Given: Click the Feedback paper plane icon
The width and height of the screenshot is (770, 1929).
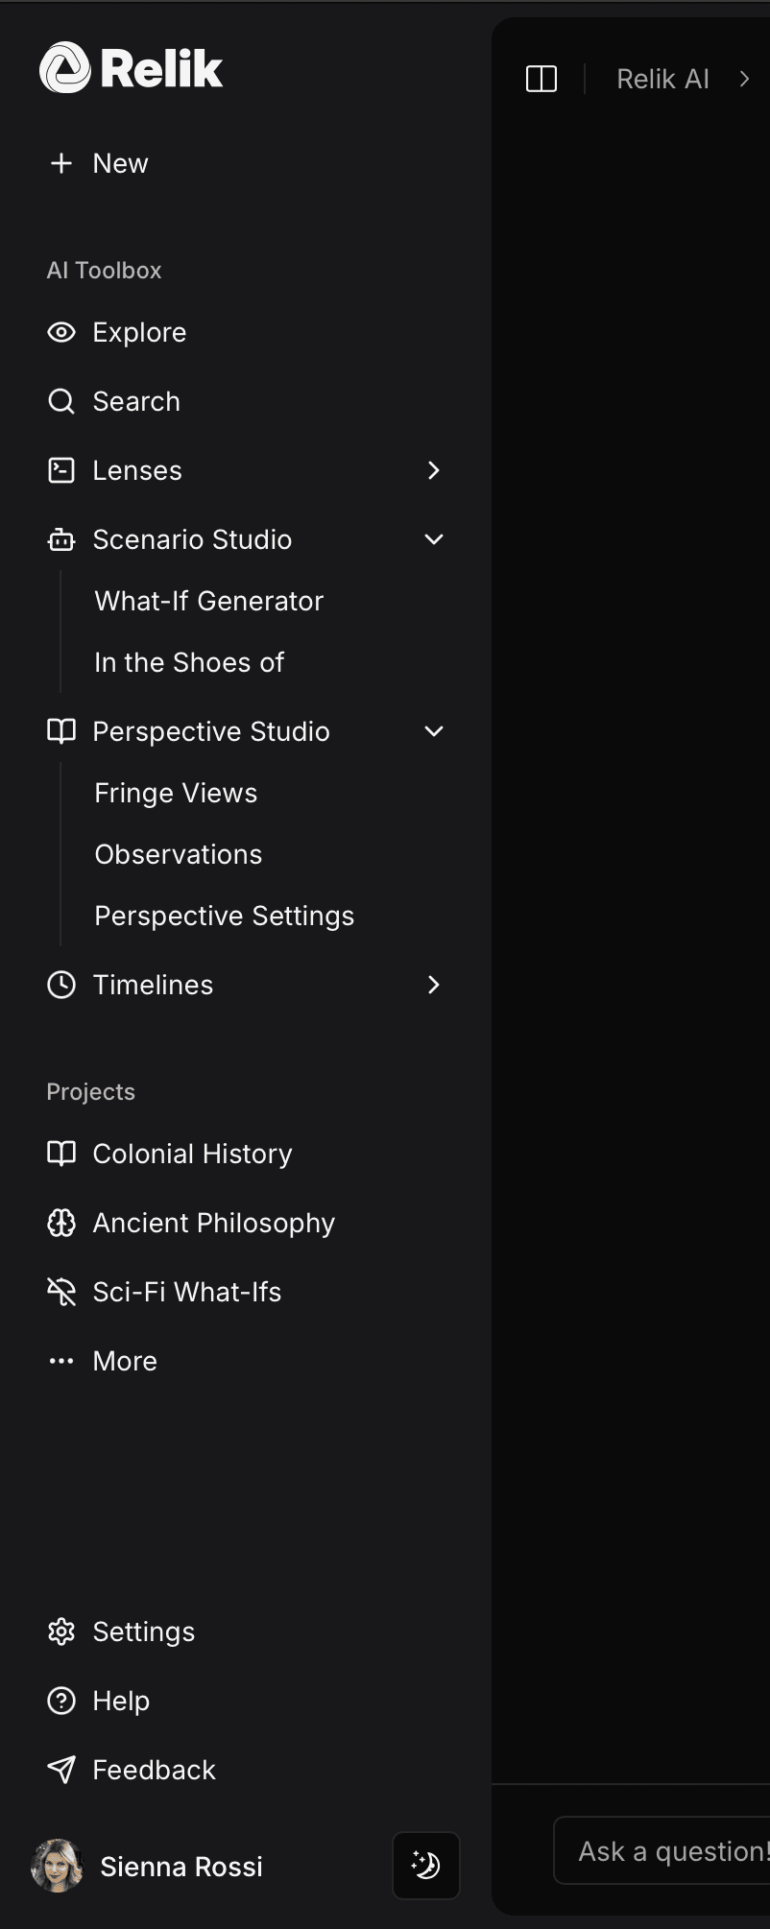Looking at the screenshot, I should coord(61,1770).
